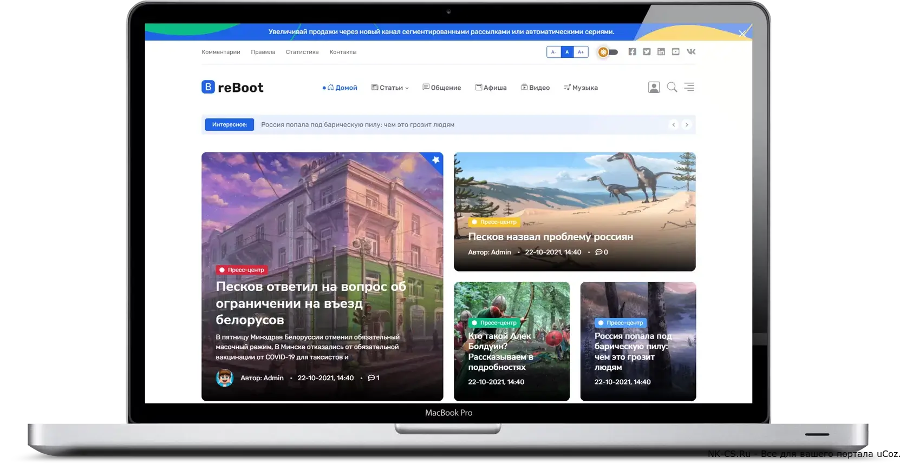Image resolution: width=906 pixels, height=464 pixels.
Task: Open comments count on dinosaur article
Action: (602, 252)
